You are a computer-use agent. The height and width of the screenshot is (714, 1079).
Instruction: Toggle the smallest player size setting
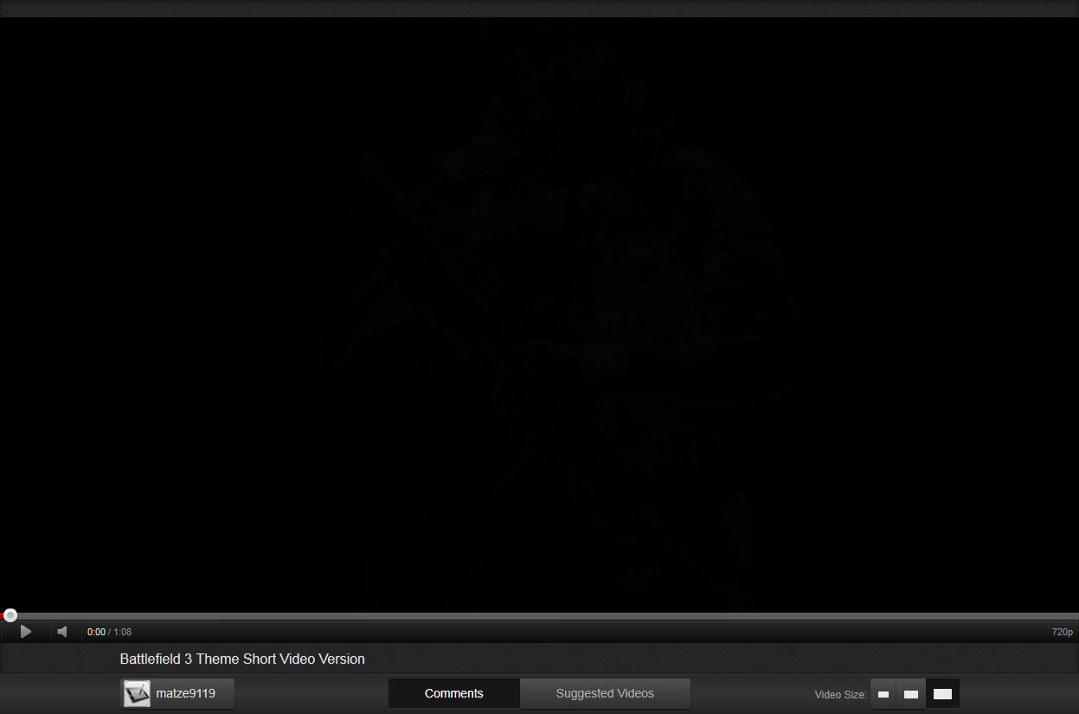click(883, 693)
